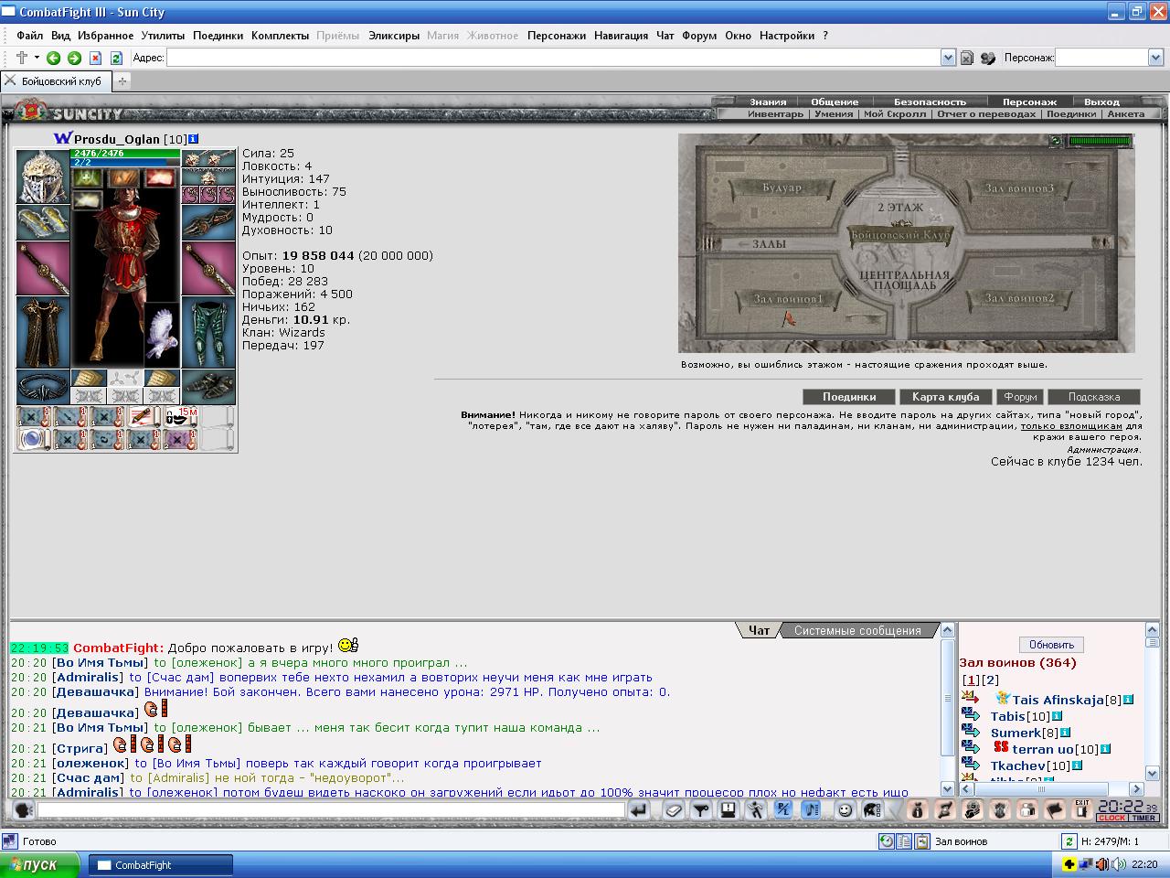Toggle the P/L chat mode button
Viewport: 1170px width, 878px height.
pyautogui.click(x=783, y=809)
